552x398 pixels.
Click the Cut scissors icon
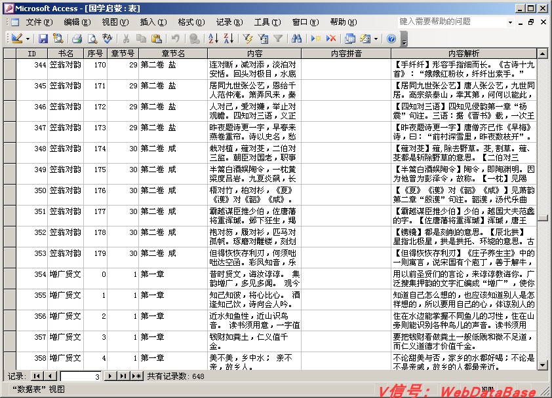point(126,39)
